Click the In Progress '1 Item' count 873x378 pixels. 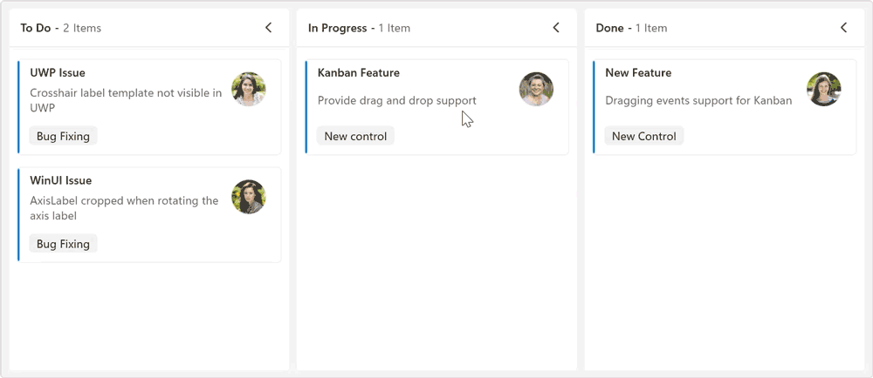click(395, 28)
